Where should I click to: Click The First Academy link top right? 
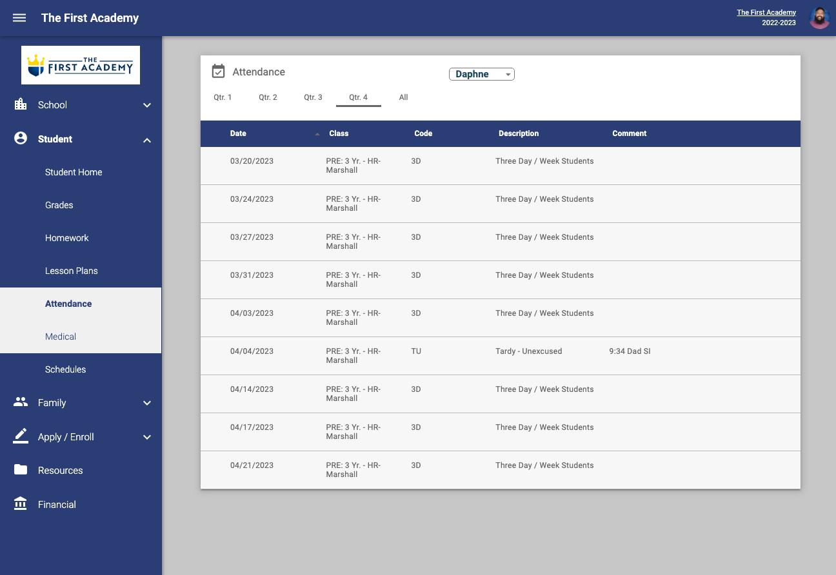pyautogui.click(x=766, y=12)
